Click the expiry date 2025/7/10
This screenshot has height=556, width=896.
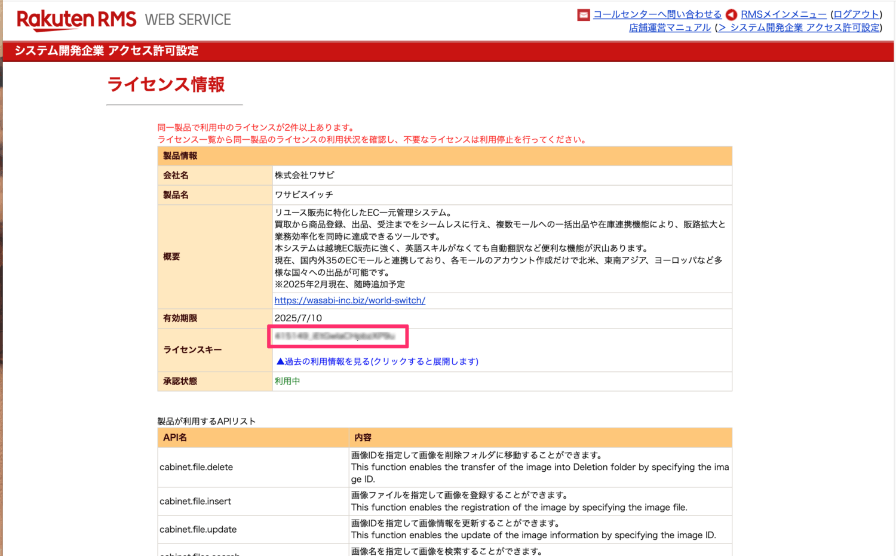pyautogui.click(x=298, y=318)
